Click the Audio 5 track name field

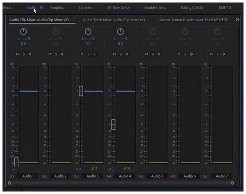pyautogui.click(x=157, y=176)
